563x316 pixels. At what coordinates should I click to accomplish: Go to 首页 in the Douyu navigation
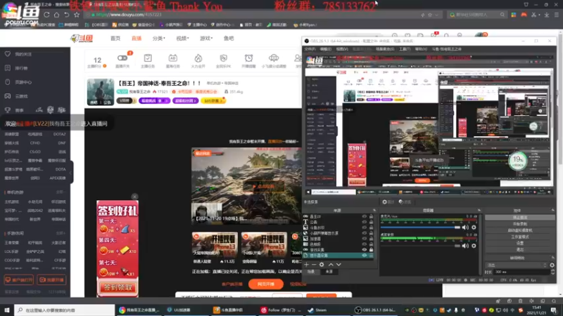pos(115,39)
